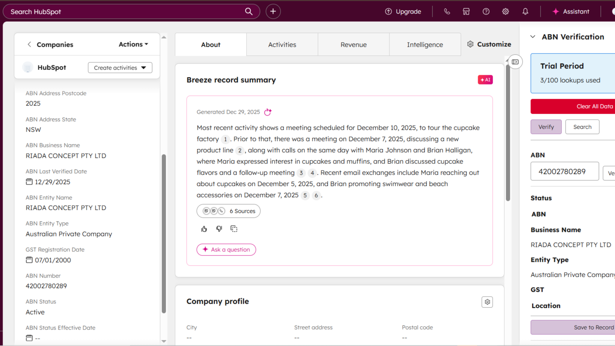Open ABN Status Effective Date calendar icon
615x346 pixels.
click(x=29, y=338)
